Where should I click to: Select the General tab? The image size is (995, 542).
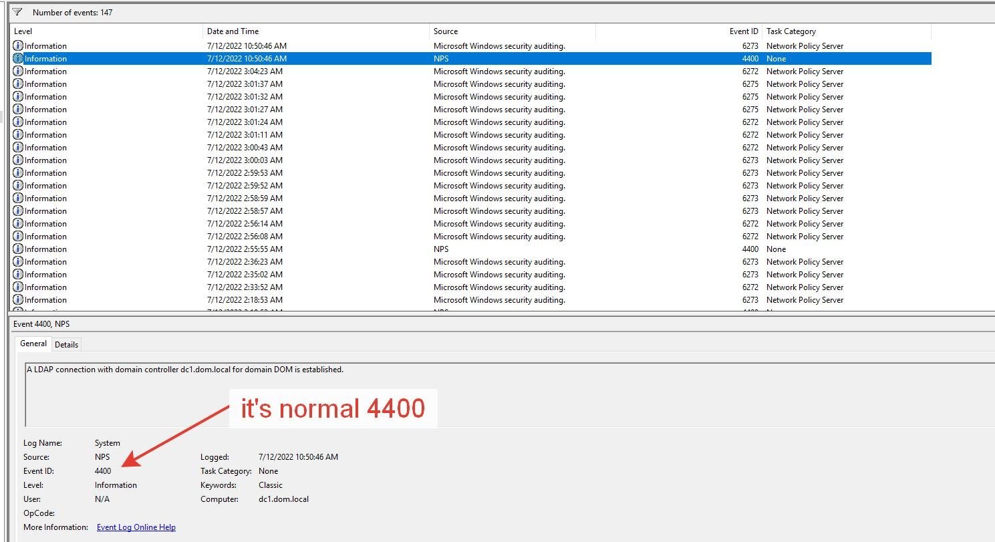click(x=33, y=344)
